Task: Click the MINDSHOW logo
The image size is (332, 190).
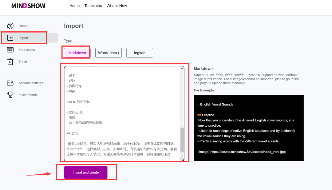Action: tap(28, 6)
